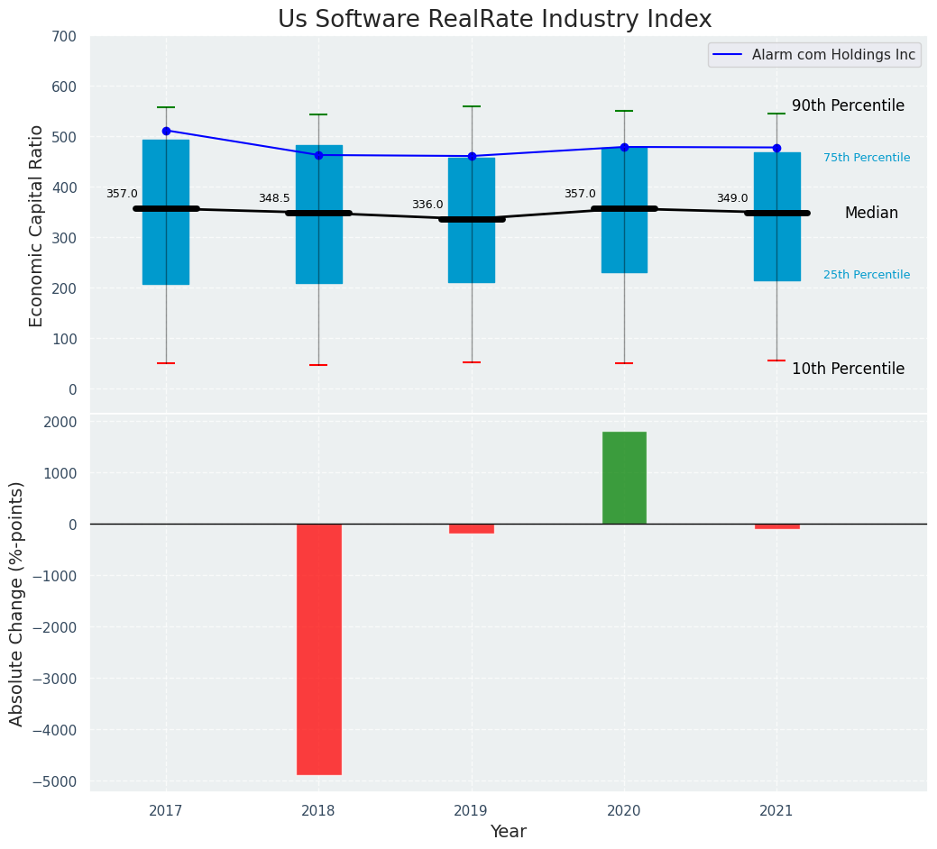937x849 pixels.
Task: Click the 2020 x-axis tick label
Action: (x=624, y=810)
